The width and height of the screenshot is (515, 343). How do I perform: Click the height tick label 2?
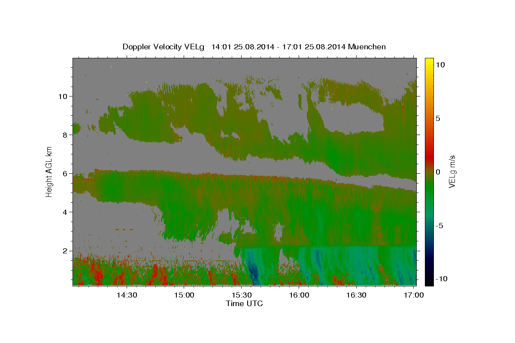point(65,251)
